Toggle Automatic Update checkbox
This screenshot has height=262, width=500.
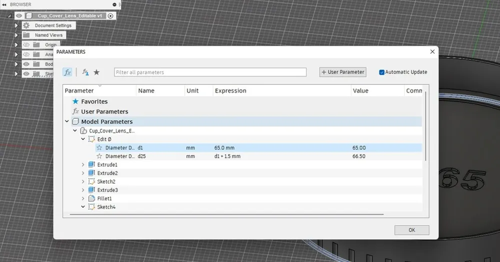[381, 72]
